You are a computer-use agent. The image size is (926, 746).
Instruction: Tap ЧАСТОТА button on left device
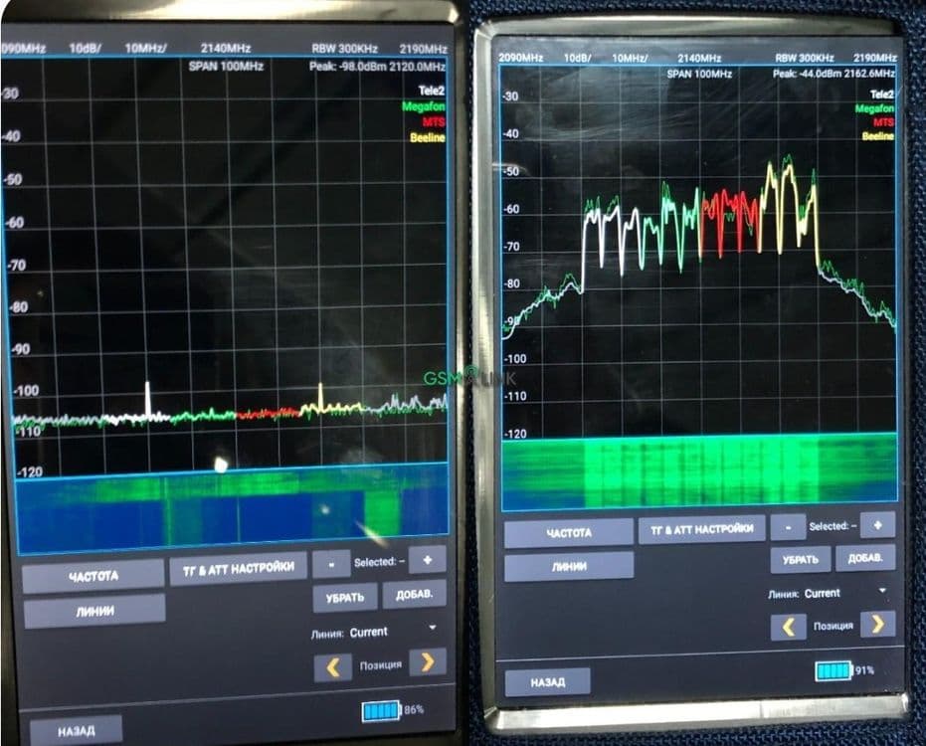tap(93, 575)
